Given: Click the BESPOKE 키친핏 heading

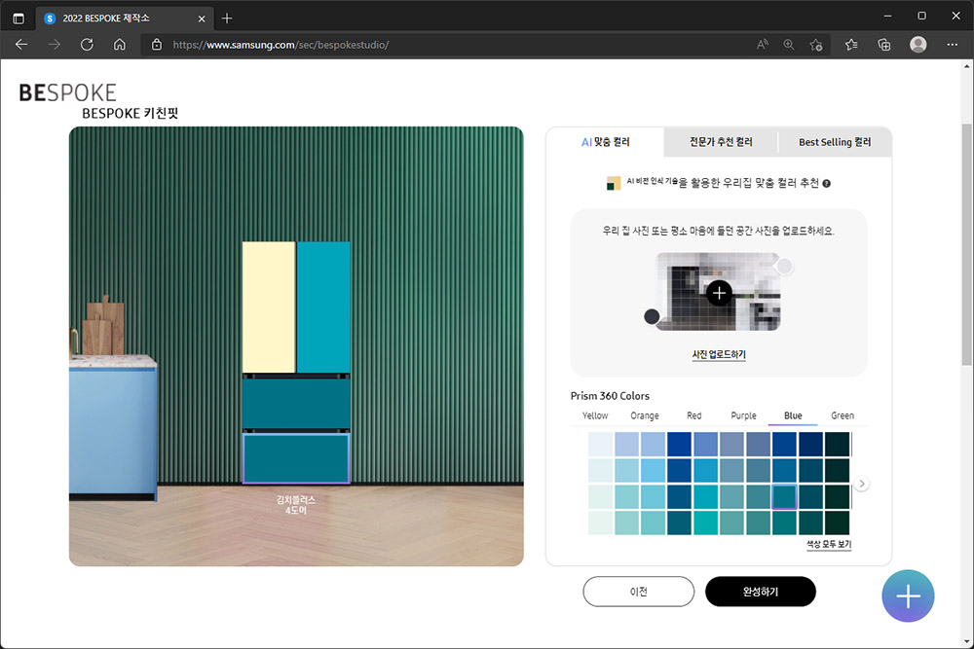Looking at the screenshot, I should coord(130,114).
